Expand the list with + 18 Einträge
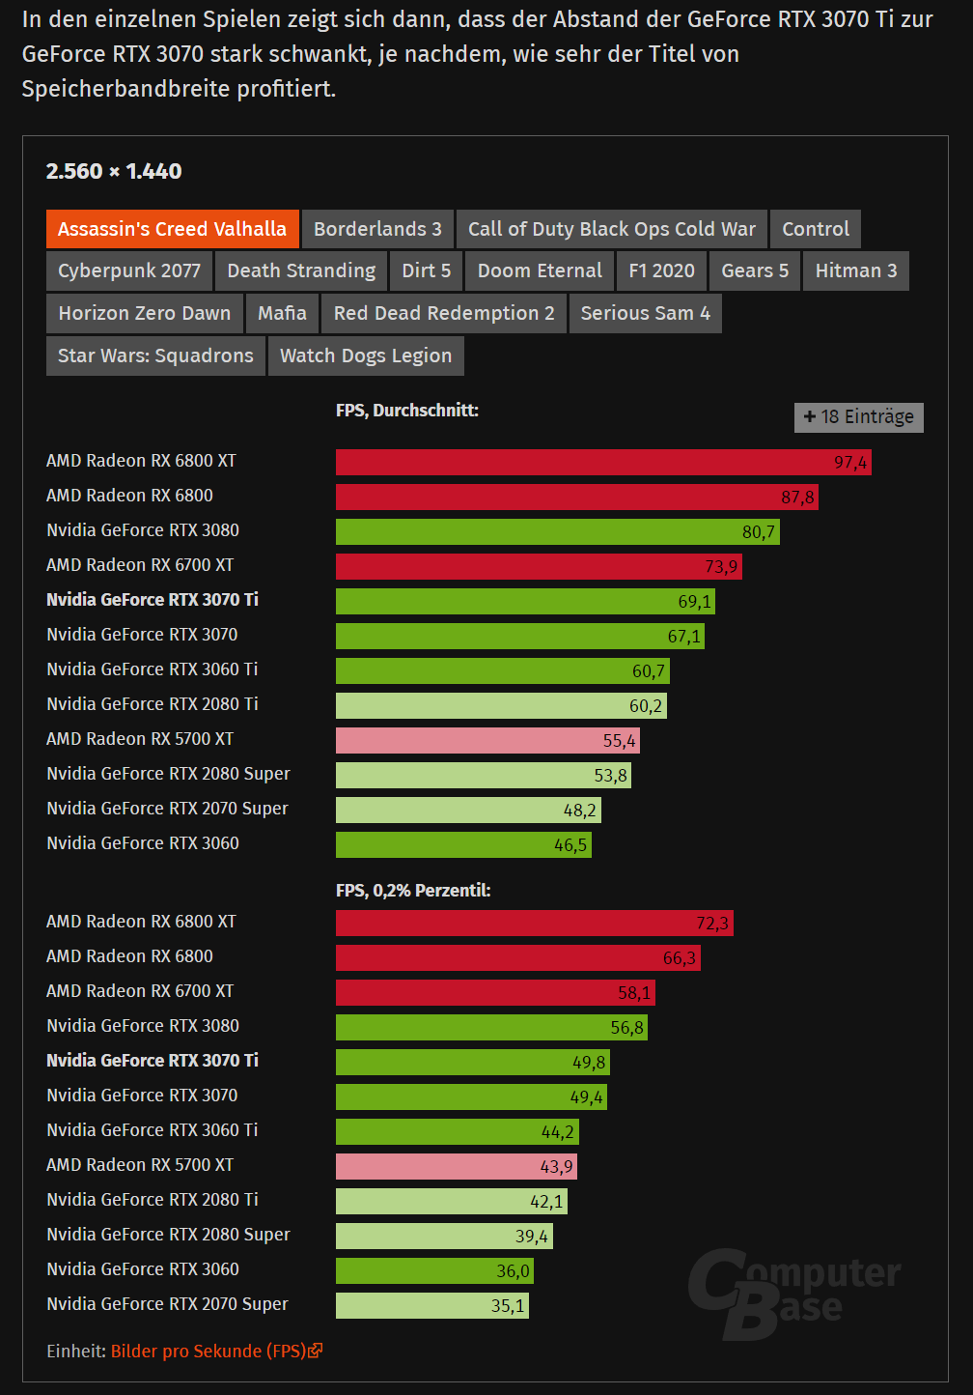Image resolution: width=973 pixels, height=1395 pixels. pos(859,417)
